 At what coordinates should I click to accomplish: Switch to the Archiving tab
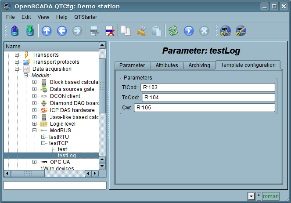(199, 65)
